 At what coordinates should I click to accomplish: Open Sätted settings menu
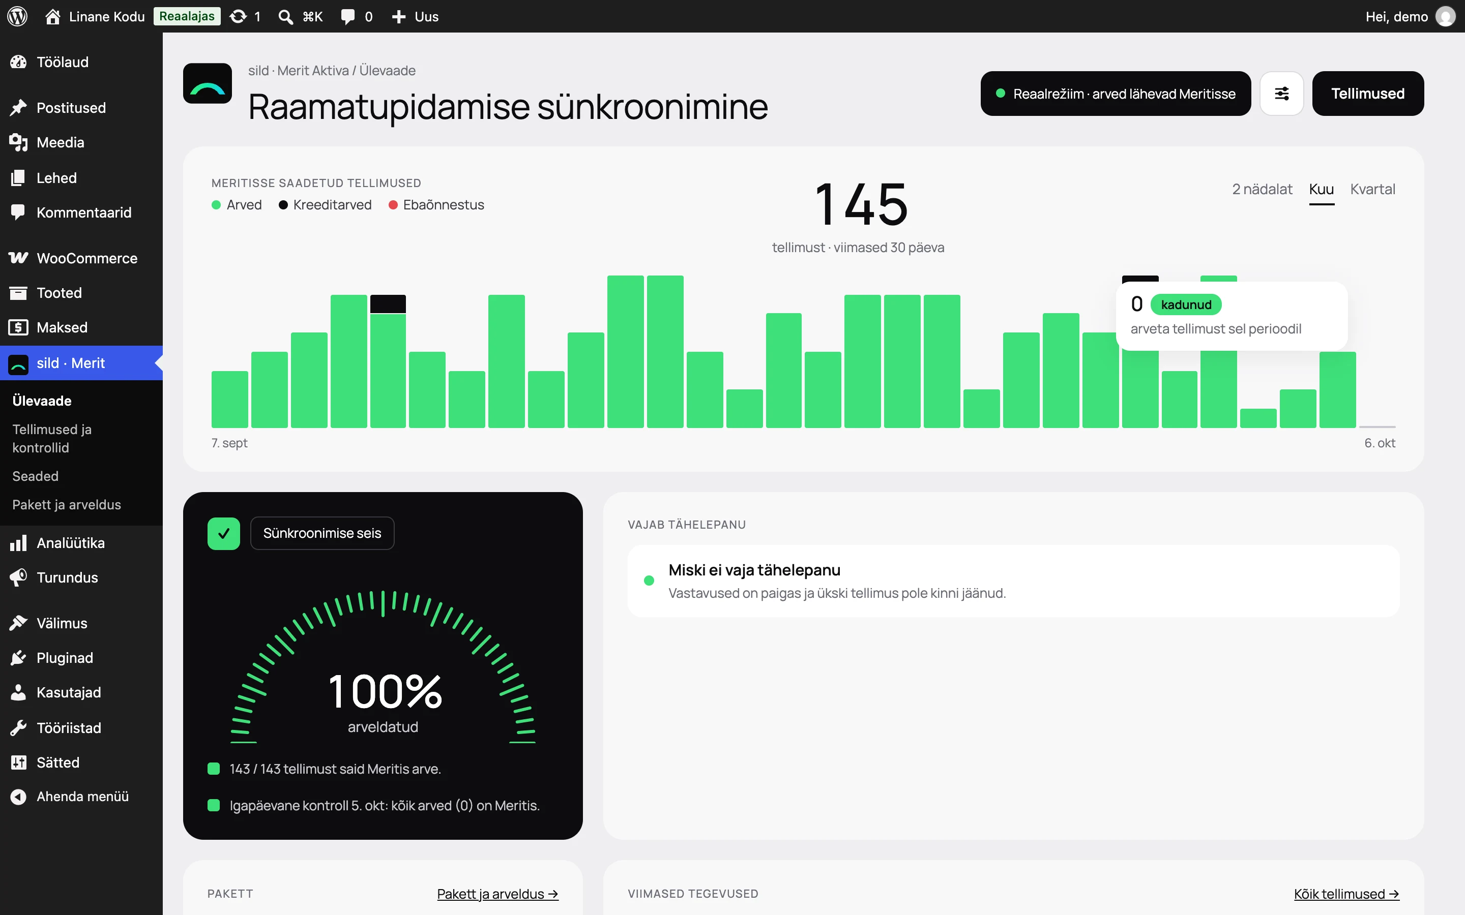click(81, 762)
